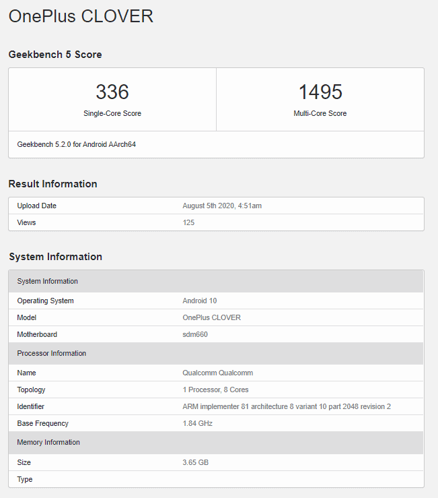
Task: Click Geekbench 5.2.0 for Android AArch64 text
Action: (77, 144)
